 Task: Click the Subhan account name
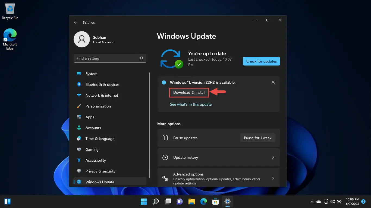pyautogui.click(x=99, y=37)
